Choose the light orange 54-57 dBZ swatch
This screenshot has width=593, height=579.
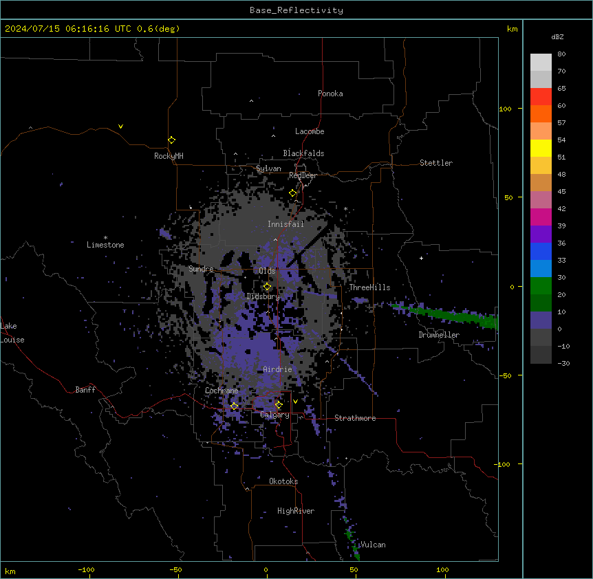[541, 131]
